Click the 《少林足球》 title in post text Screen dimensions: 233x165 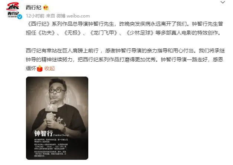coord(140,33)
